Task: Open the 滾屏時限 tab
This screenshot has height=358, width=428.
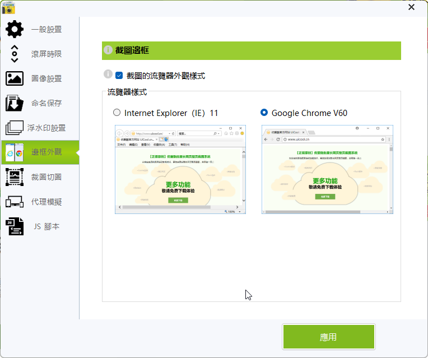Action: pos(40,54)
